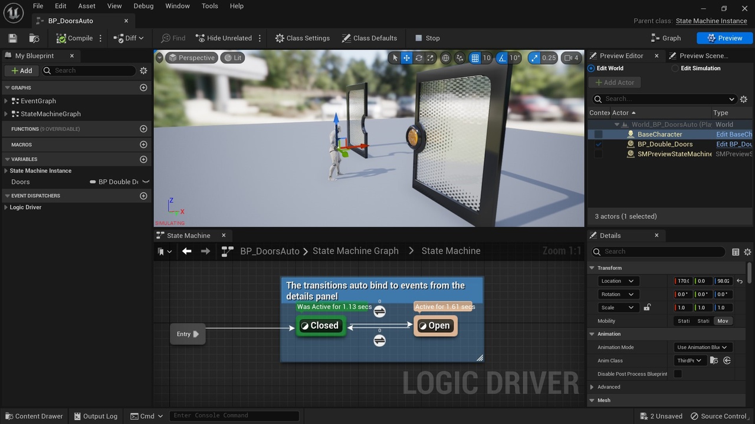
Task: Select the Edit Simulation radio button
Action: click(674, 68)
